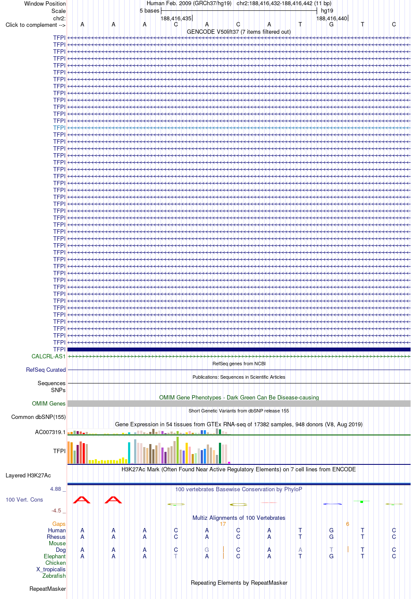Click the AC007319.1 GTEx bar chart
This screenshot has width=411, height=599.
(149, 432)
